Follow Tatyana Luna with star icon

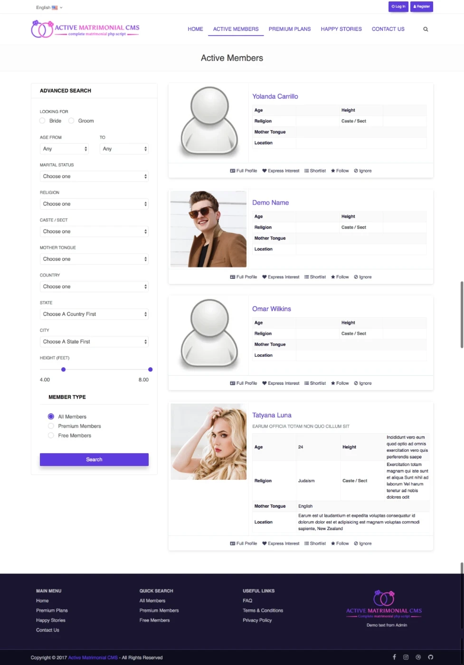click(340, 543)
